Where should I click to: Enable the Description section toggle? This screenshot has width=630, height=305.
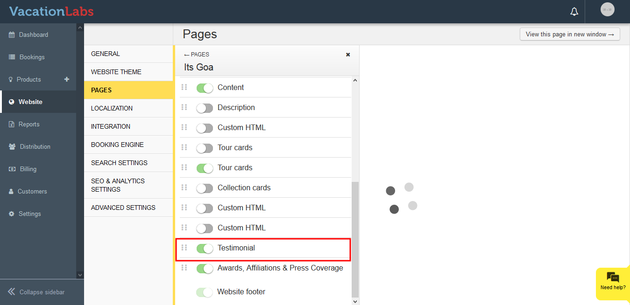[x=205, y=108]
